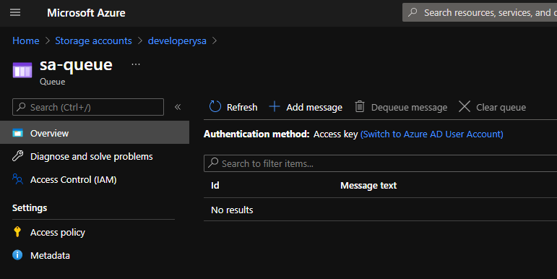Click the No results text
Viewport: 557px width, 279px height.
pyautogui.click(x=232, y=210)
